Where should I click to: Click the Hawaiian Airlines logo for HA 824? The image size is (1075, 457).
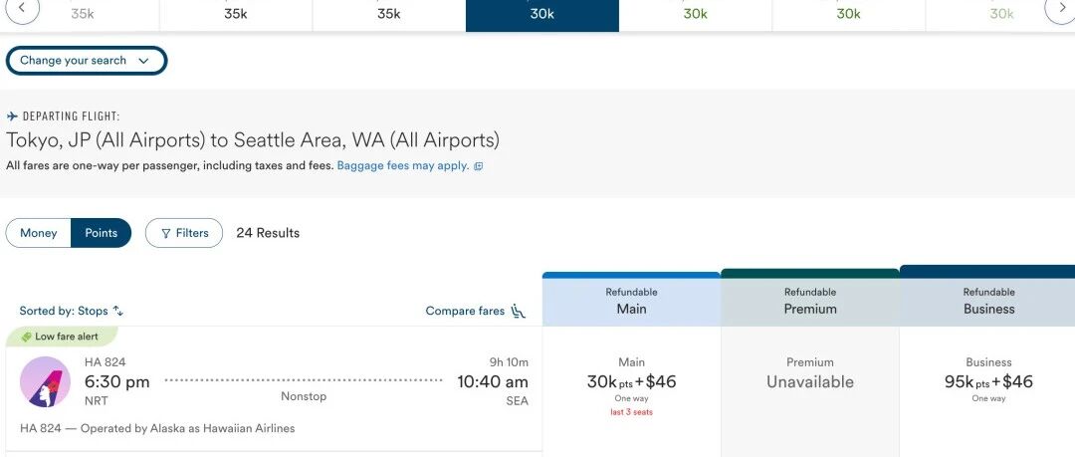45,381
